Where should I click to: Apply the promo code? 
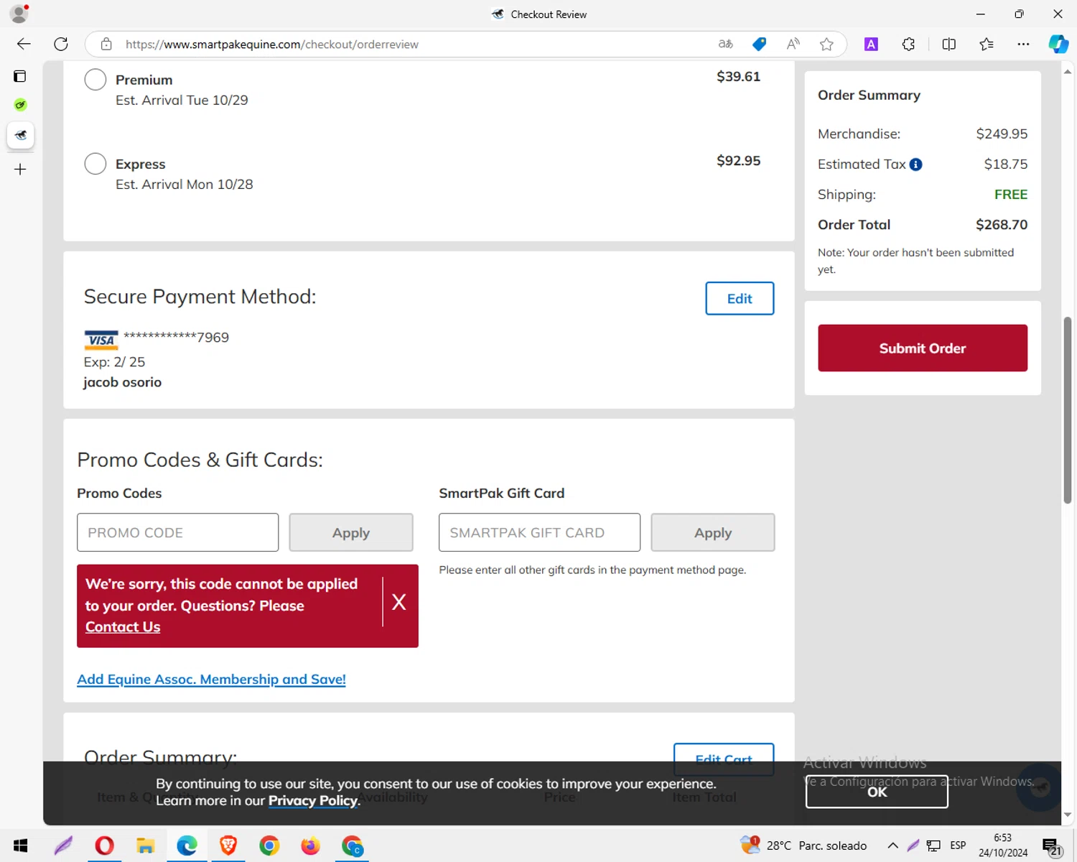point(351,532)
